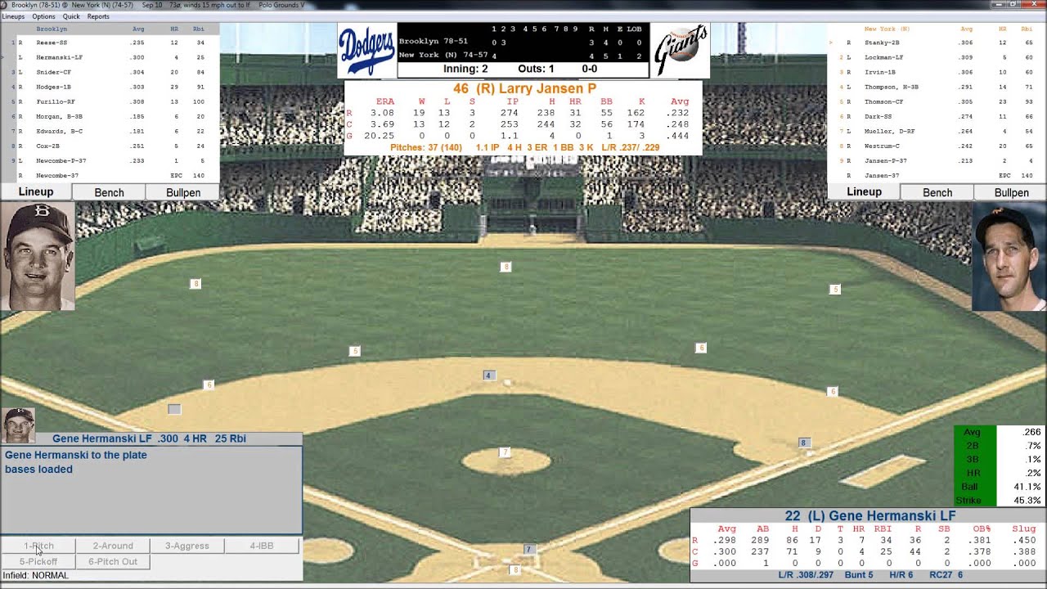
Task: Select Lockman-LF in New York lineup
Action: point(937,57)
